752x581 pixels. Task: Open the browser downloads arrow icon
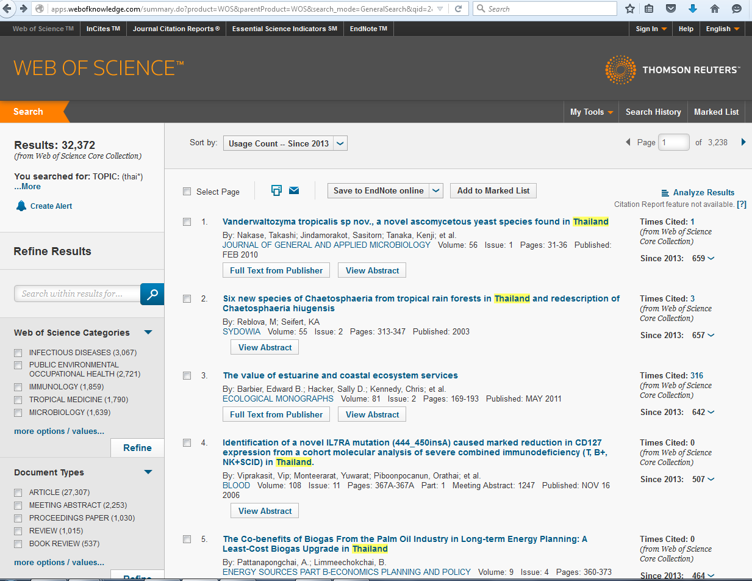tap(692, 9)
